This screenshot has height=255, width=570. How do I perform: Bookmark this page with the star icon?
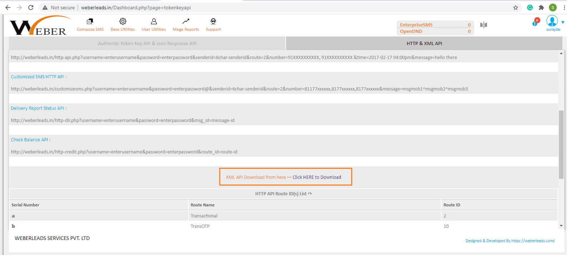click(515, 8)
